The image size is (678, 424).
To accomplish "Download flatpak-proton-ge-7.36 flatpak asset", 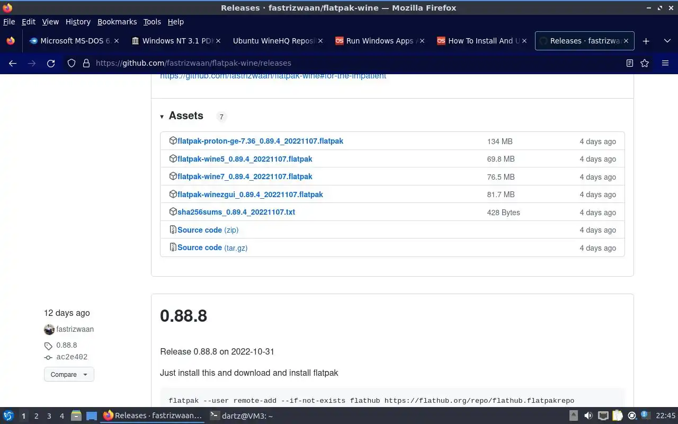I will [x=260, y=141].
